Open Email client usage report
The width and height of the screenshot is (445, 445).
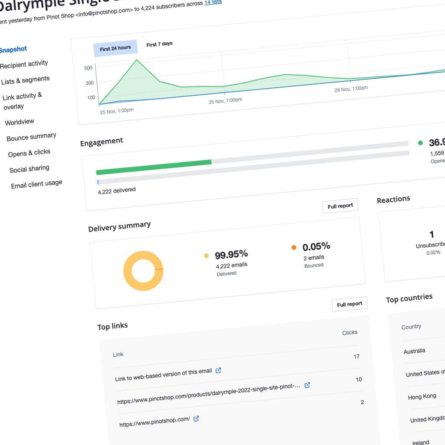[37, 184]
